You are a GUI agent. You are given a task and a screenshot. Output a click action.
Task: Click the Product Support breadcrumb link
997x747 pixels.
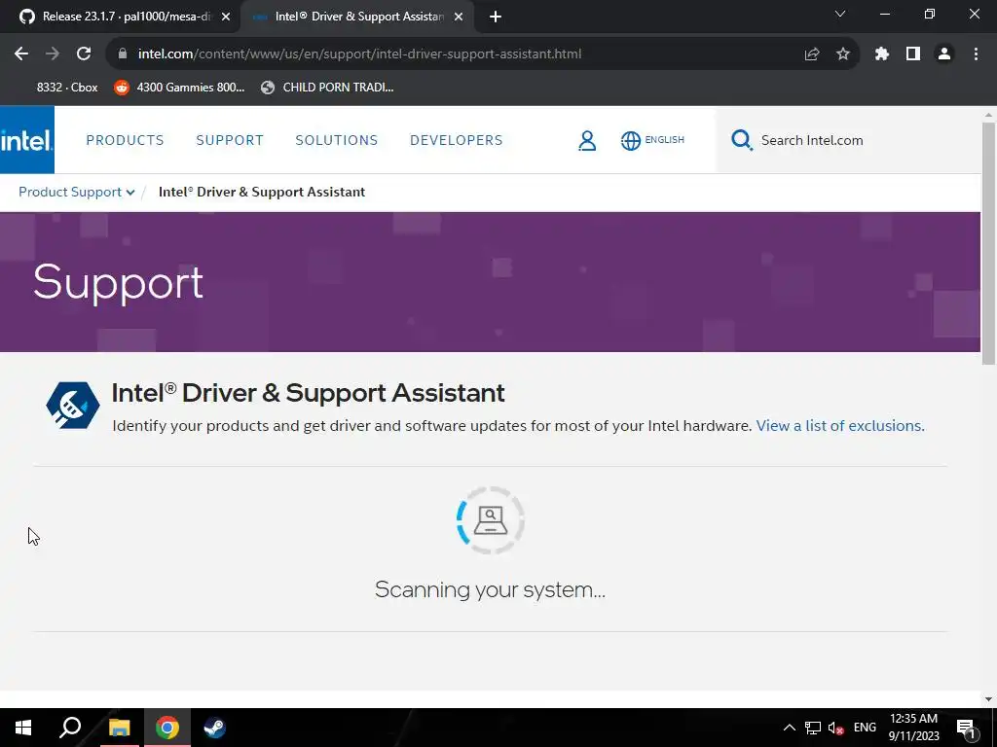coord(70,192)
